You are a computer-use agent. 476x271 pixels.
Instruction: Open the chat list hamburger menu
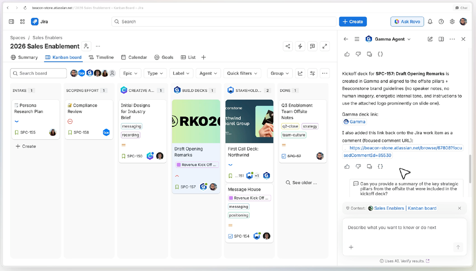pyautogui.click(x=357, y=39)
